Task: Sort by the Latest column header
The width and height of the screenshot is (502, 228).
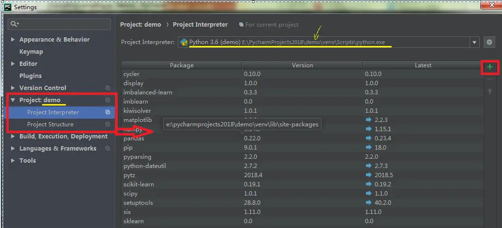Action: pyautogui.click(x=423, y=65)
